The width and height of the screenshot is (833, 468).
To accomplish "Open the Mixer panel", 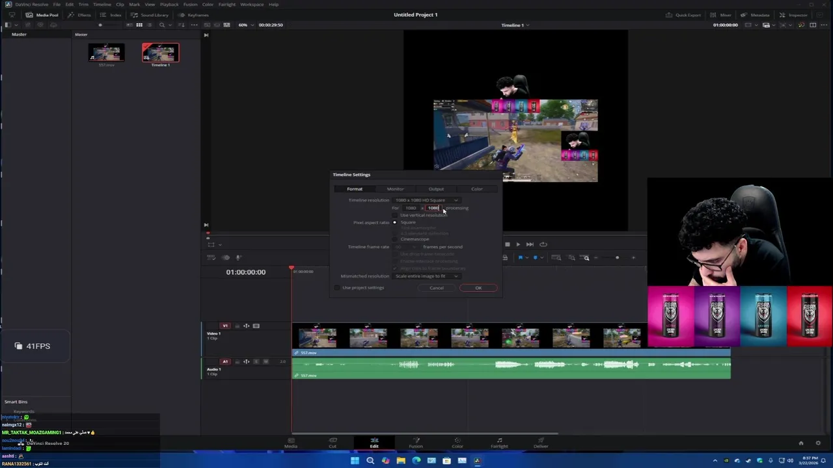I will [722, 15].
